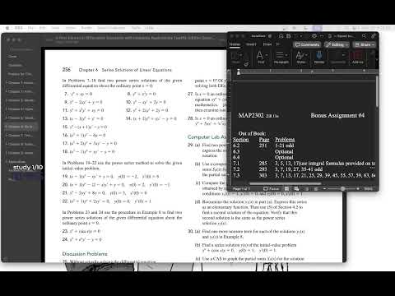Click the pen icon at Word title bar end
The width and height of the screenshot is (395, 296).
point(374,36)
